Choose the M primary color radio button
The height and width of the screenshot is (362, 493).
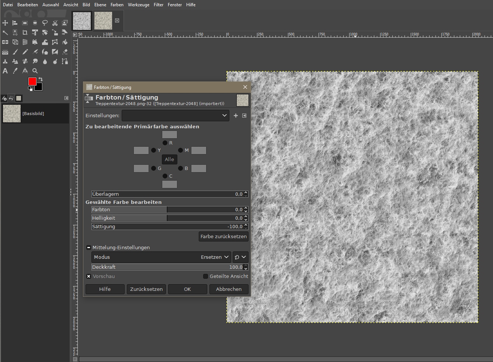180,150
